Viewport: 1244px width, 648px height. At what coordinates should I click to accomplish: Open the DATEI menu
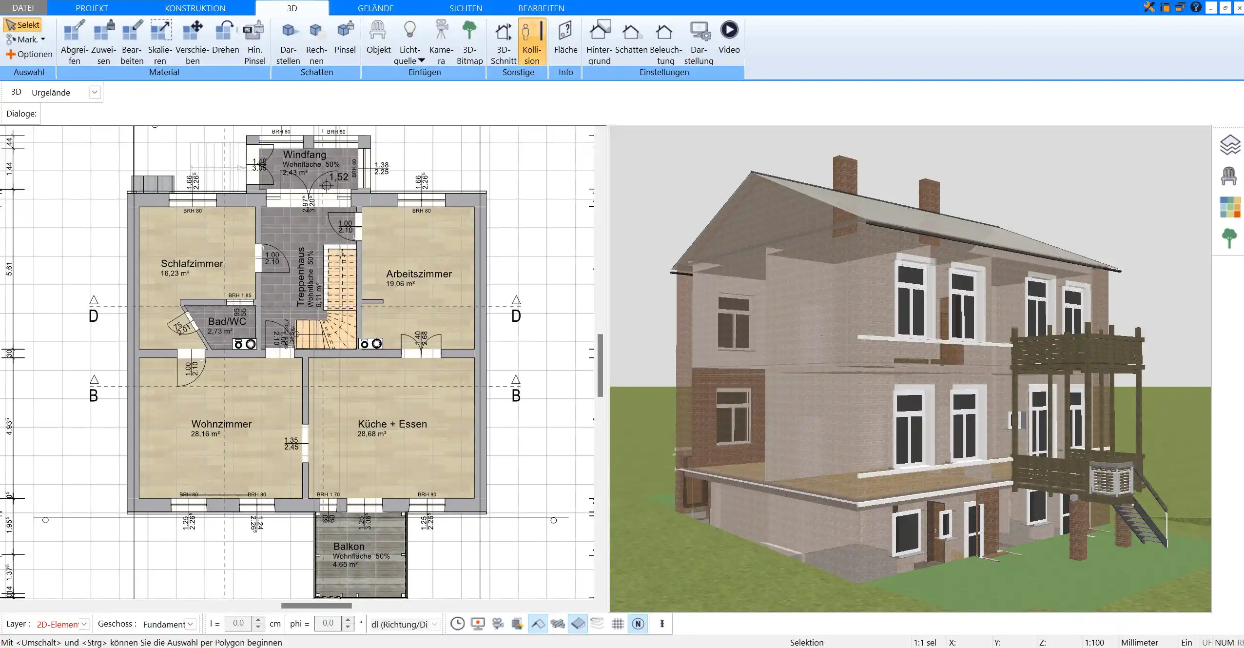(x=23, y=8)
